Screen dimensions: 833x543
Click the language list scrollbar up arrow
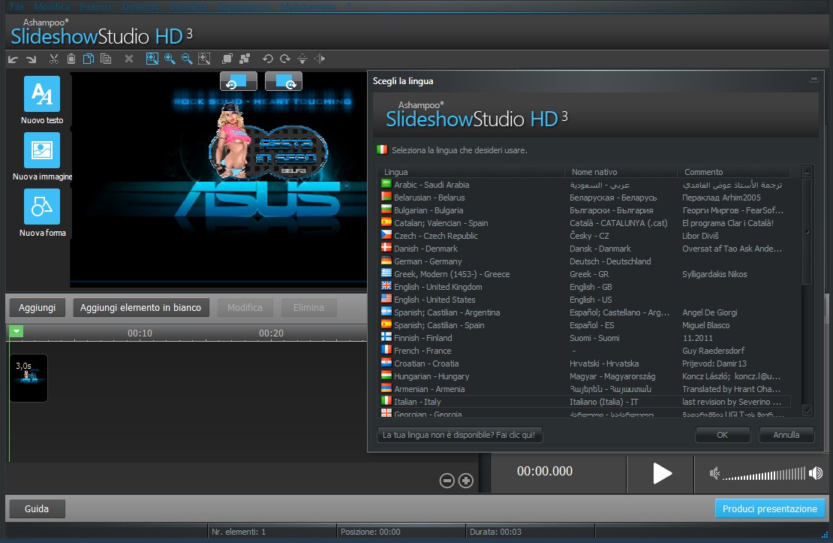(x=807, y=172)
